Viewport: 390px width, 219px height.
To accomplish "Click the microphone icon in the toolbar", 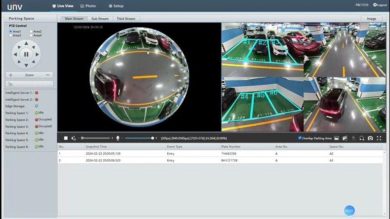I will (117, 138).
